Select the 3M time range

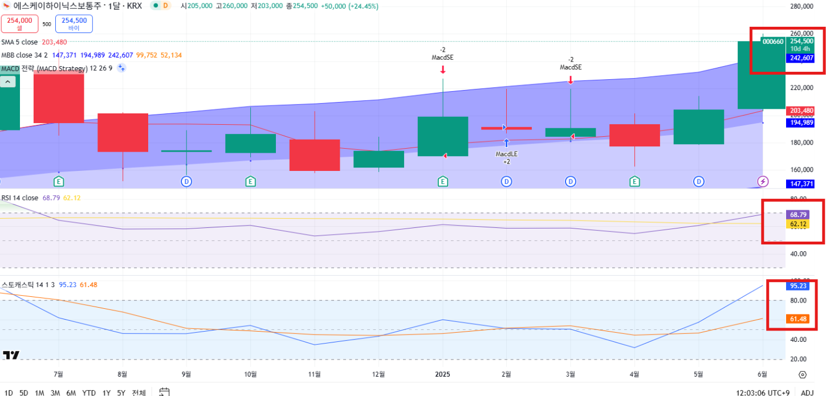pyautogui.click(x=55, y=393)
